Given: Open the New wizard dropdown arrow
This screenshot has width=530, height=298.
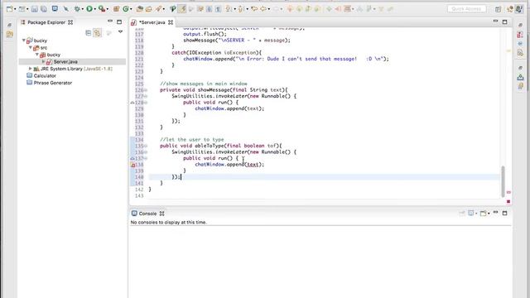Looking at the screenshot, I should [15, 9].
